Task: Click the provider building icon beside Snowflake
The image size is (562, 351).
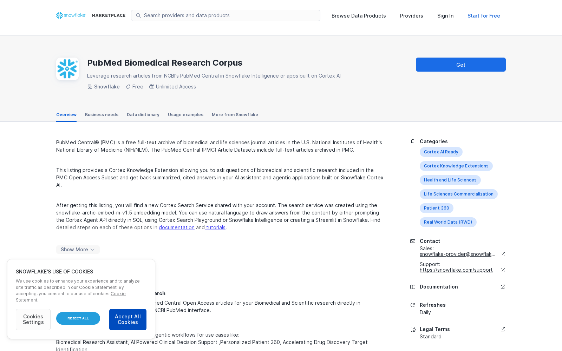Action: [x=90, y=87]
